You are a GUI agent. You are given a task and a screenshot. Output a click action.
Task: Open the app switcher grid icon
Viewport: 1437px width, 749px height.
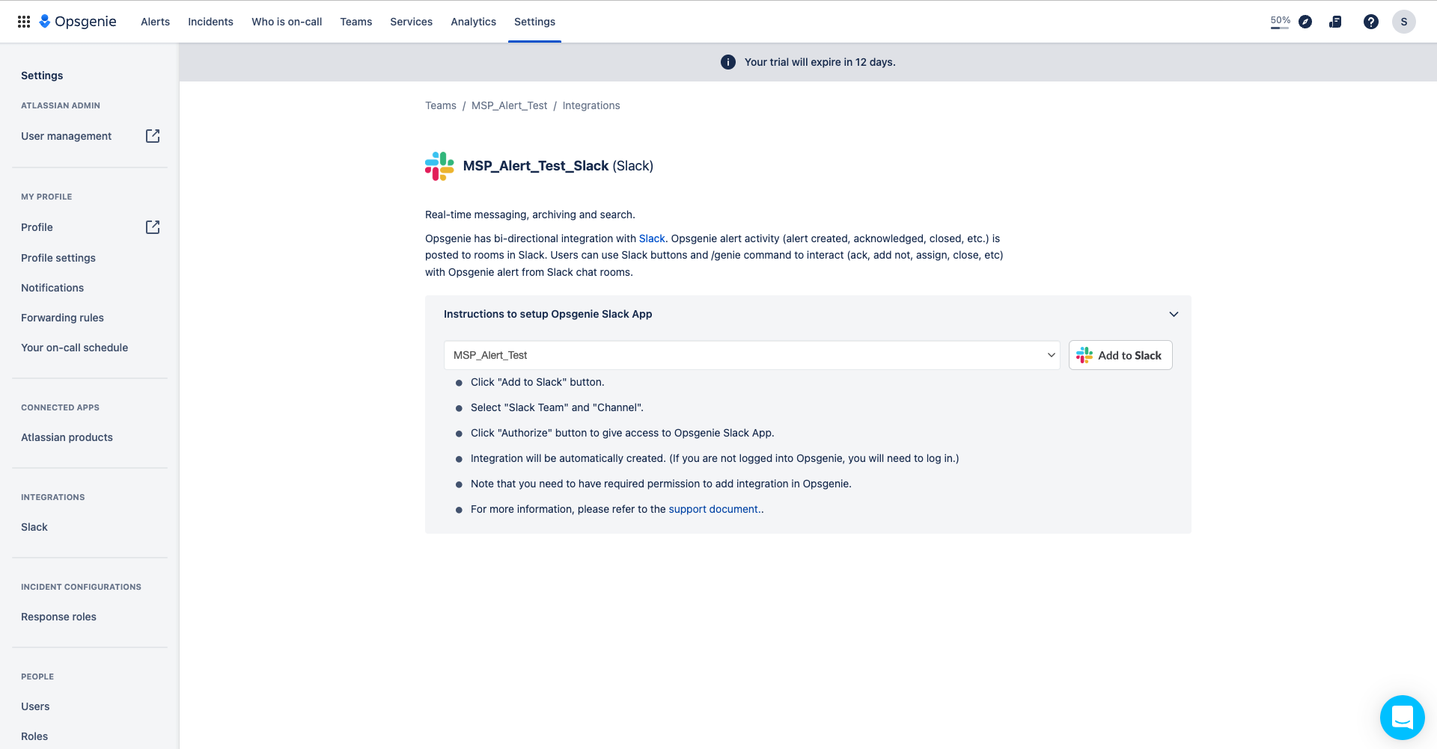point(24,22)
